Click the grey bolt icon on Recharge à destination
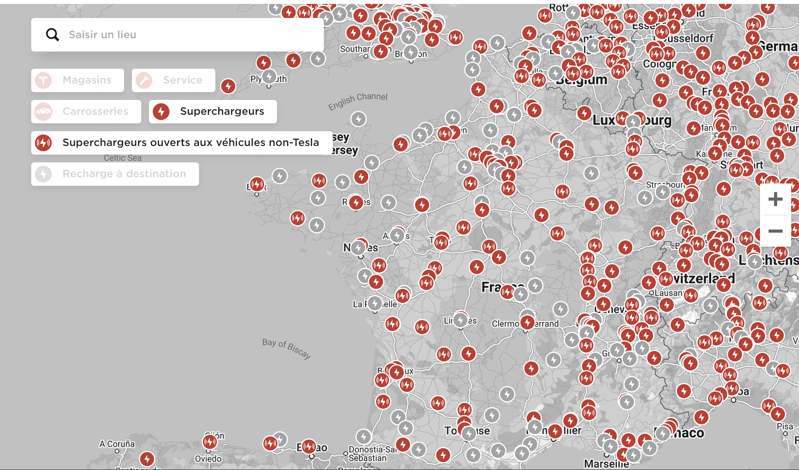The width and height of the screenshot is (799, 470). point(43,174)
